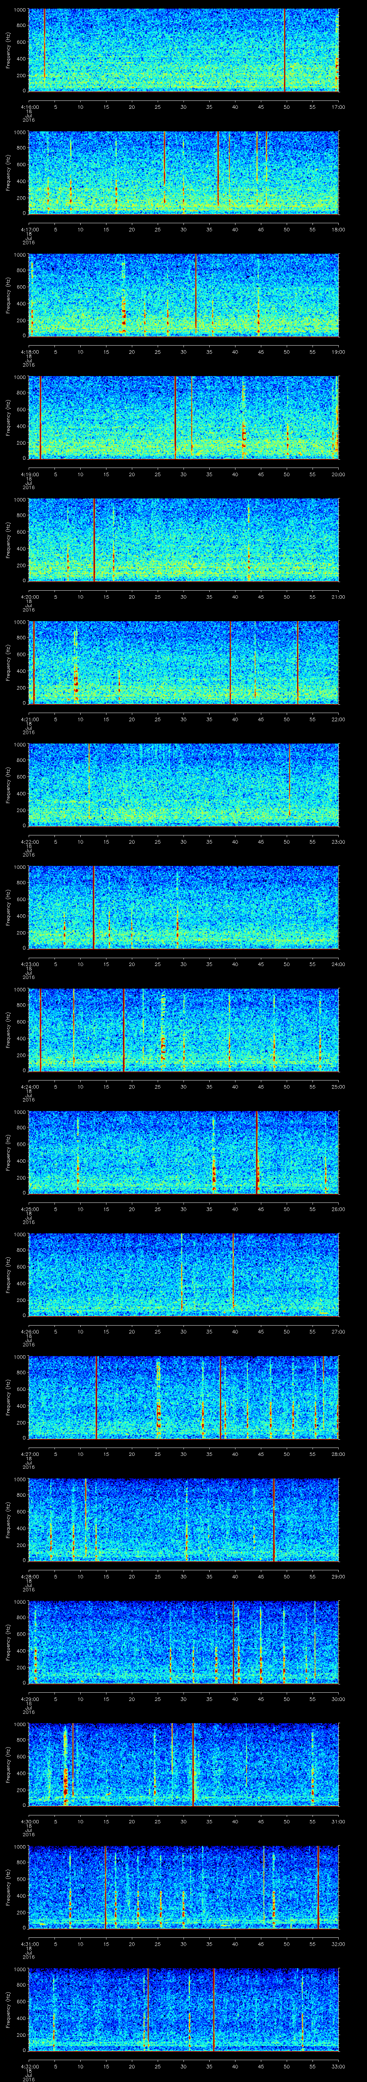
Task: Click the 19:00 end time label
Action: click(x=338, y=352)
